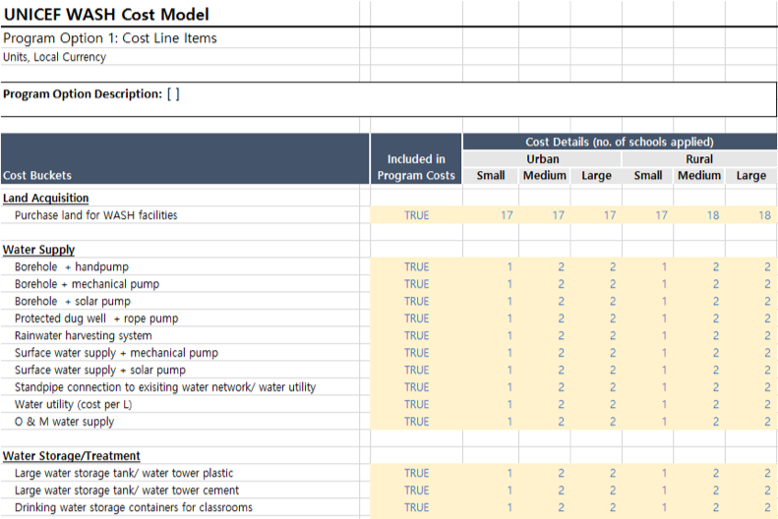This screenshot has height=519, width=778.
Task: Click the Units, Local Currency cell
Action: coord(55,57)
